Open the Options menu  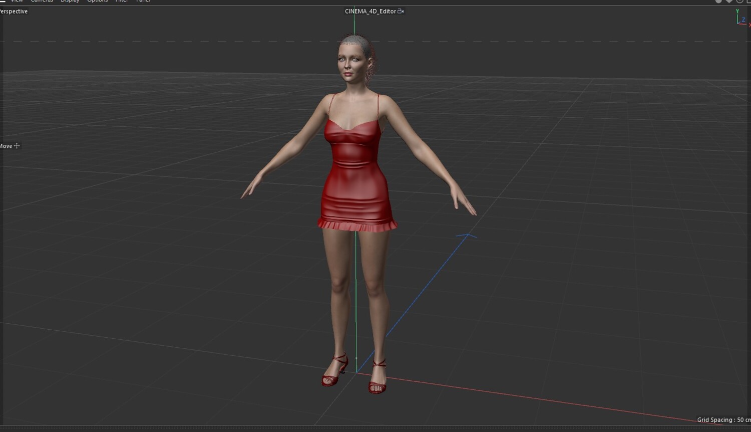coord(98,1)
